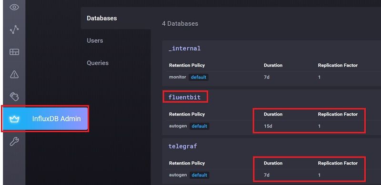Click Replication Factor header under fluentbit
This screenshot has width=381, height=185.
338,114
